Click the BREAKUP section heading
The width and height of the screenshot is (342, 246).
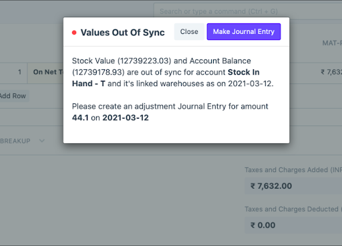coord(15,141)
